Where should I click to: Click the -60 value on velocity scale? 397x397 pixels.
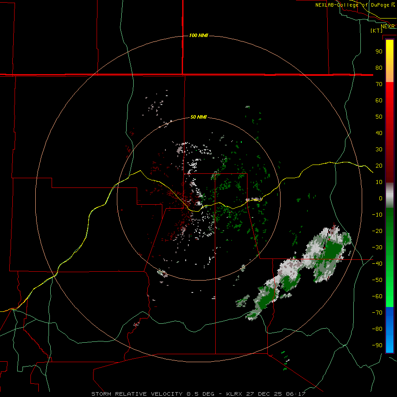point(377,296)
